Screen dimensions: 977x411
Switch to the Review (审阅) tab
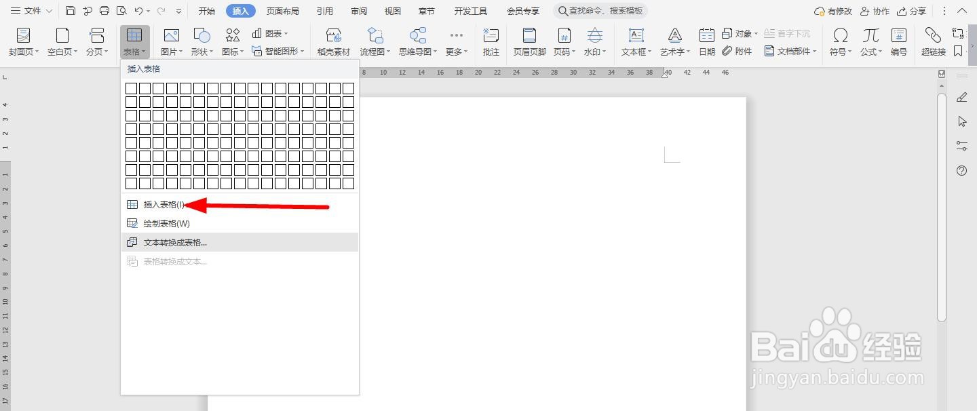359,11
